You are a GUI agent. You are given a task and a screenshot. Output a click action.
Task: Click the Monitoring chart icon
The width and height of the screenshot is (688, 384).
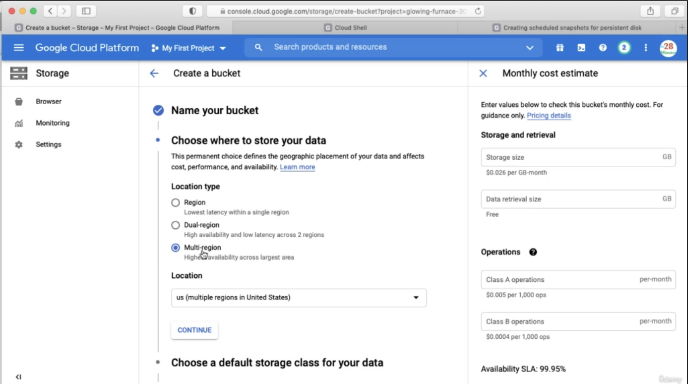pos(19,123)
